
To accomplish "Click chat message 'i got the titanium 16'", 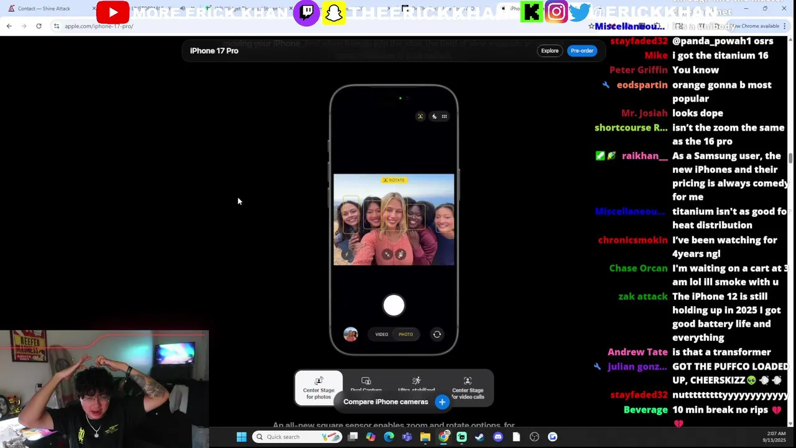I will click(x=720, y=56).
